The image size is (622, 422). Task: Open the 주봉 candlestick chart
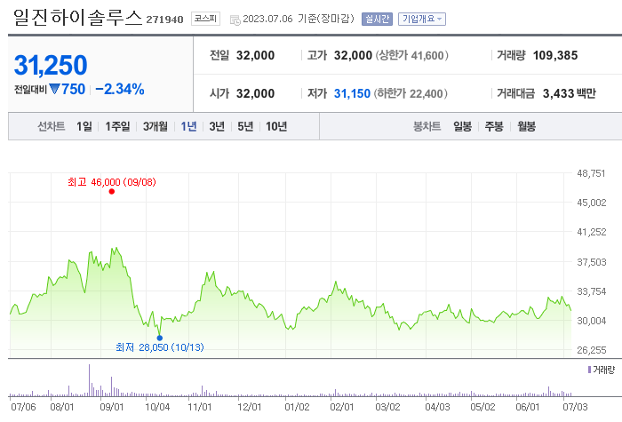click(x=494, y=126)
